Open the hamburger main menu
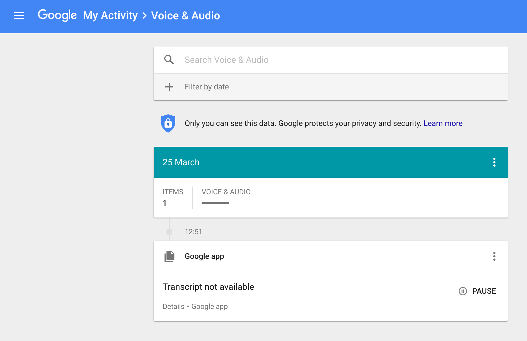 (x=19, y=16)
